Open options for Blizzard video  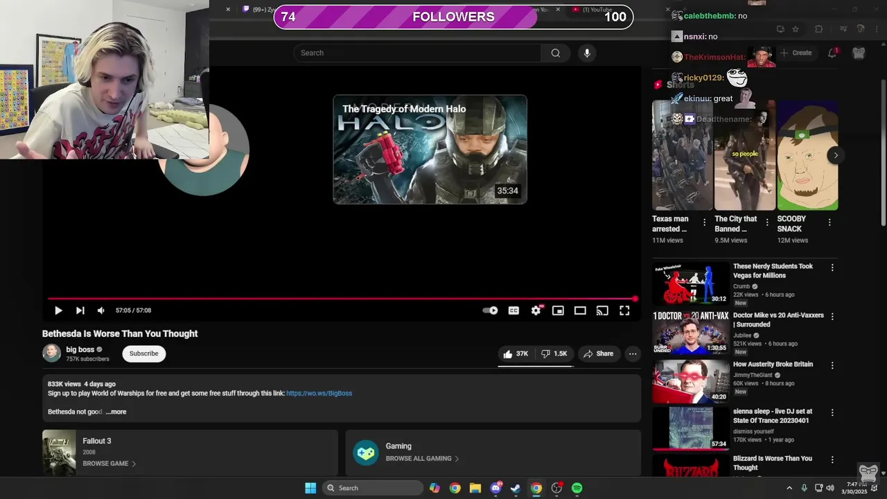click(x=832, y=459)
